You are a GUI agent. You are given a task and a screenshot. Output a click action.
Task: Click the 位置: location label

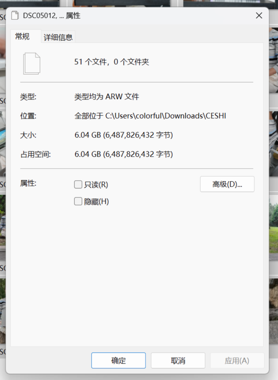pos(28,116)
